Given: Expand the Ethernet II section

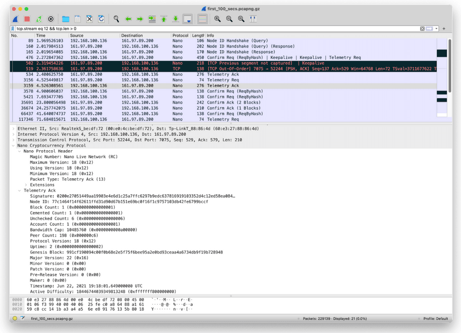Looking at the screenshot, I should click(x=13, y=129).
